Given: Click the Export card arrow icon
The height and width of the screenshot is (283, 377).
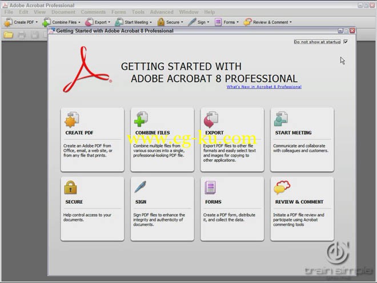Looking at the screenshot, I should 211,119.
